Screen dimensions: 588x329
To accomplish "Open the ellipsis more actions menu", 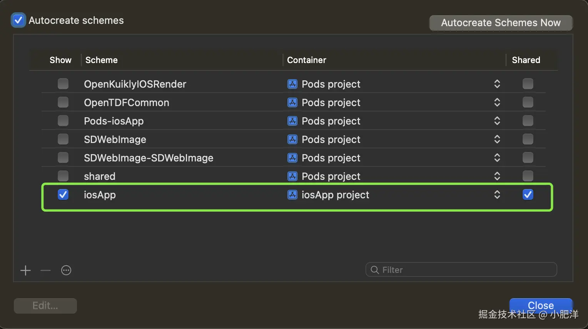I will point(66,271).
